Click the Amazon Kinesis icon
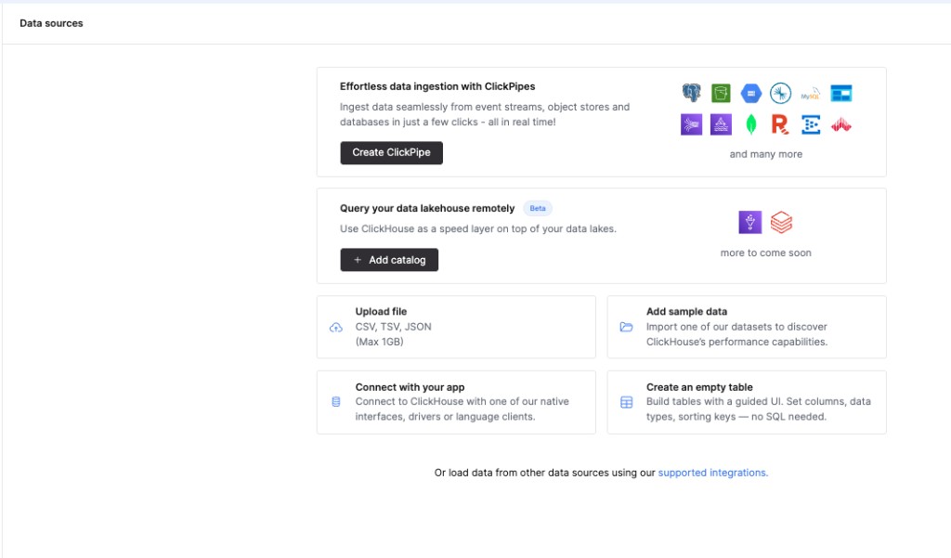951x558 pixels. pyautogui.click(x=691, y=123)
